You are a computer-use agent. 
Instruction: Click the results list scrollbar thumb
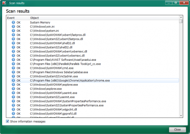click(181, 21)
